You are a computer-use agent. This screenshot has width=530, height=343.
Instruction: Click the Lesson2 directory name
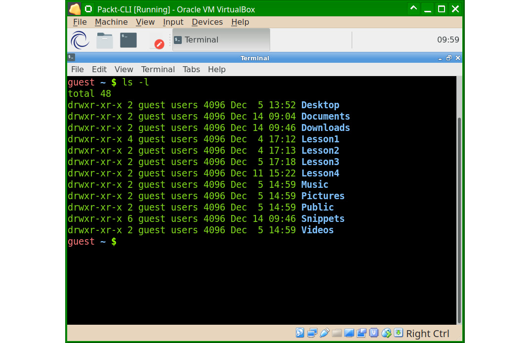(x=320, y=151)
